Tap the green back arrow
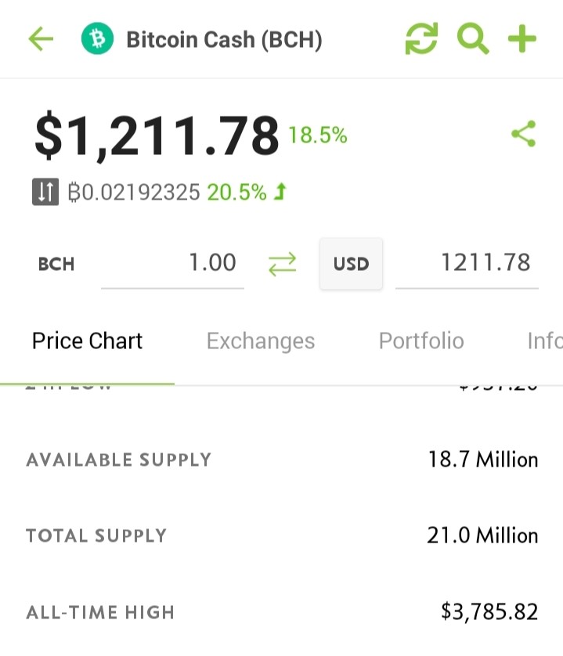 point(41,39)
